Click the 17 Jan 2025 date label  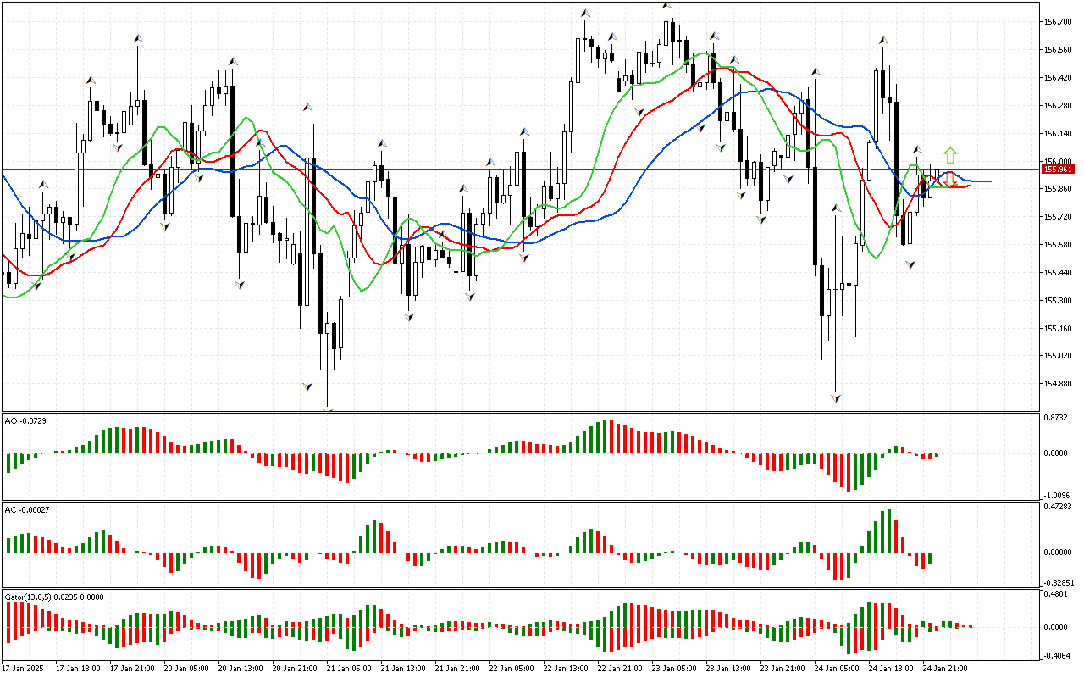tap(21, 669)
